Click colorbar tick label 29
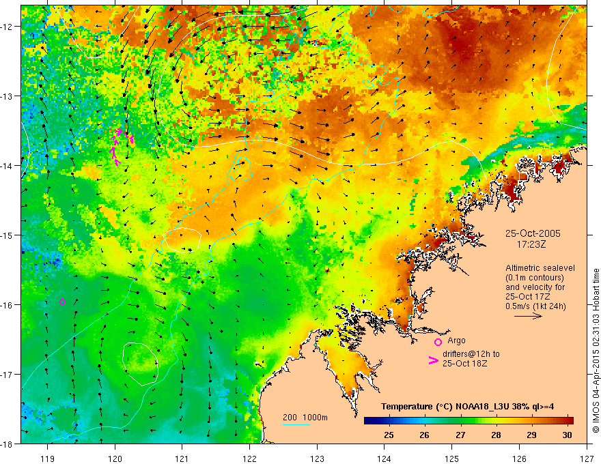601x464 pixels. coord(531,435)
